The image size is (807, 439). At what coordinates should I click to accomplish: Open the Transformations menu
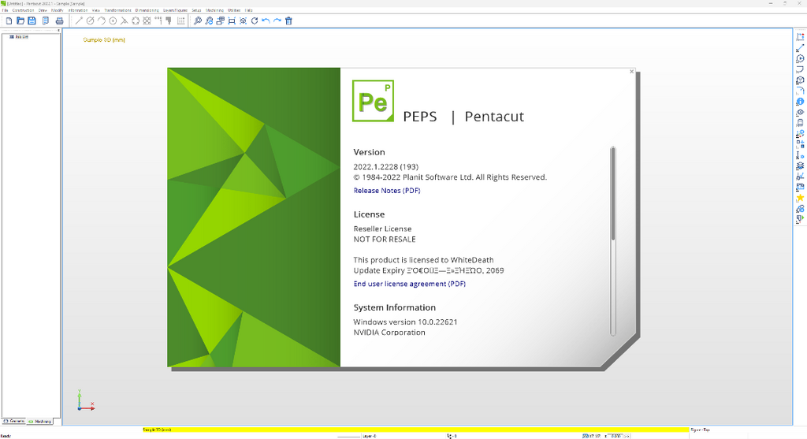pos(118,10)
